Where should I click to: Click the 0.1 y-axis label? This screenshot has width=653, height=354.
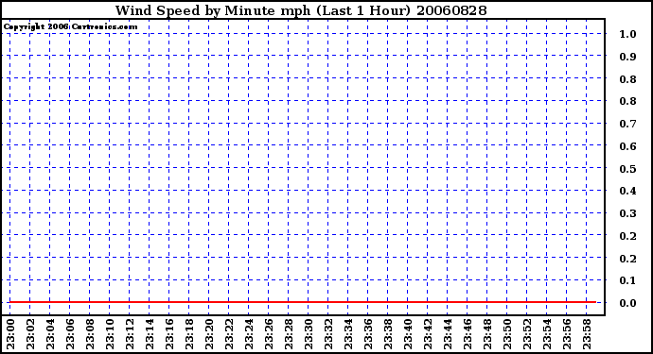tap(627, 280)
